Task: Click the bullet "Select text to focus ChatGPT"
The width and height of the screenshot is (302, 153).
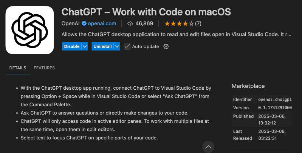Action: point(89,138)
